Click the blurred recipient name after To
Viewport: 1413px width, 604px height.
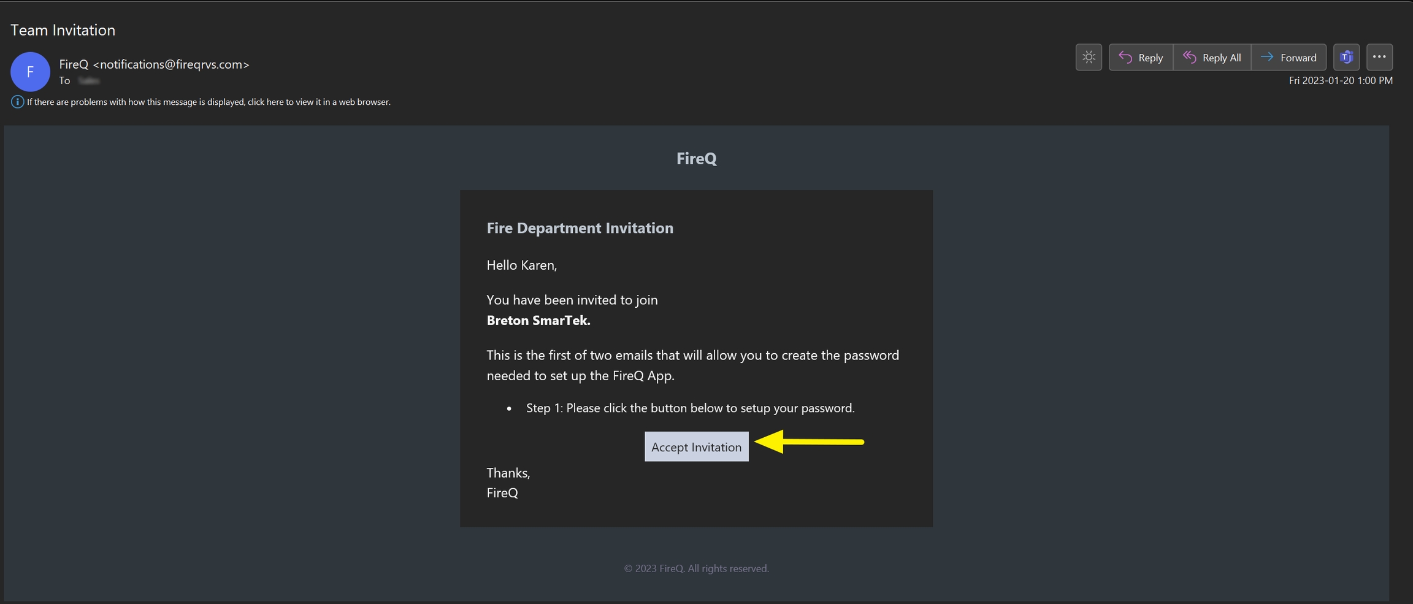(90, 80)
